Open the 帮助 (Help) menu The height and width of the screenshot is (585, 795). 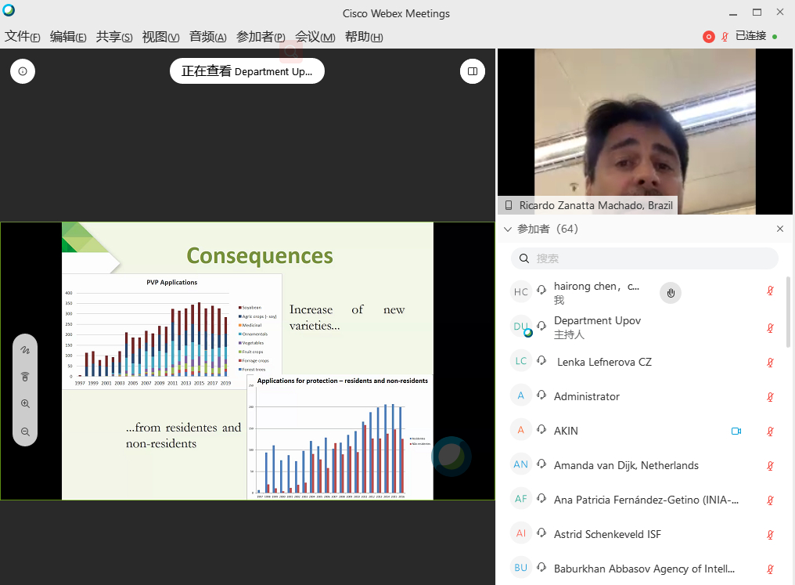(364, 37)
